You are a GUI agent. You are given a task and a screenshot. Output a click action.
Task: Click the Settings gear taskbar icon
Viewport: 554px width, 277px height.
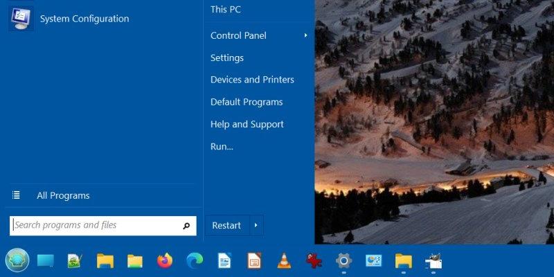(x=343, y=260)
